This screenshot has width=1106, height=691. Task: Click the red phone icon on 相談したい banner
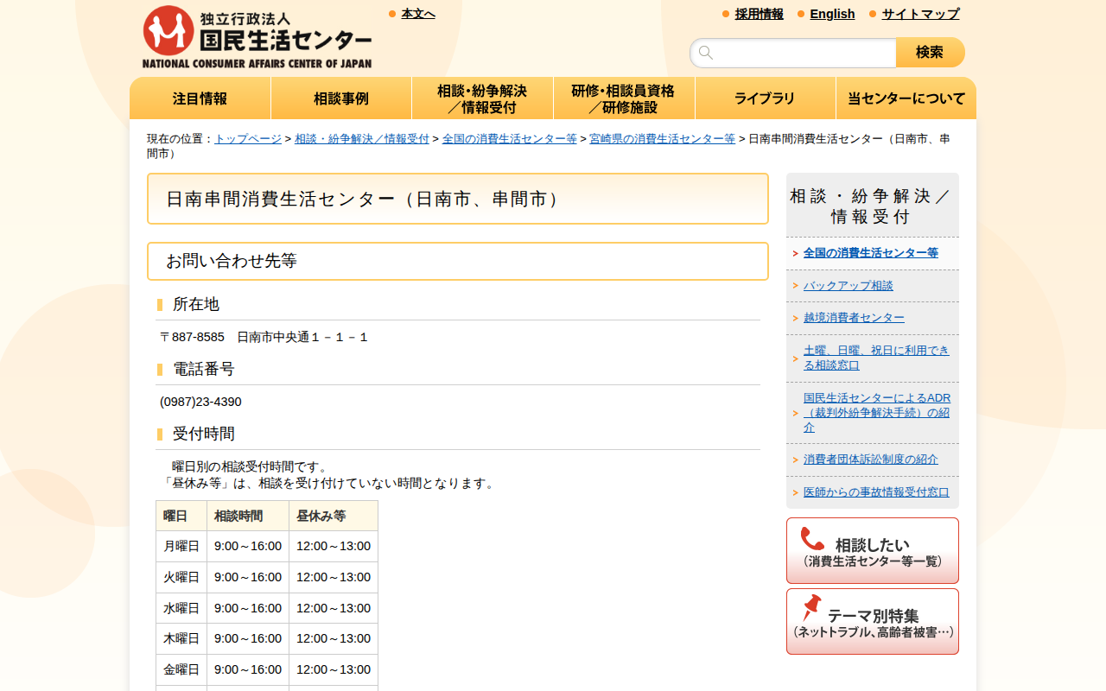coord(812,539)
